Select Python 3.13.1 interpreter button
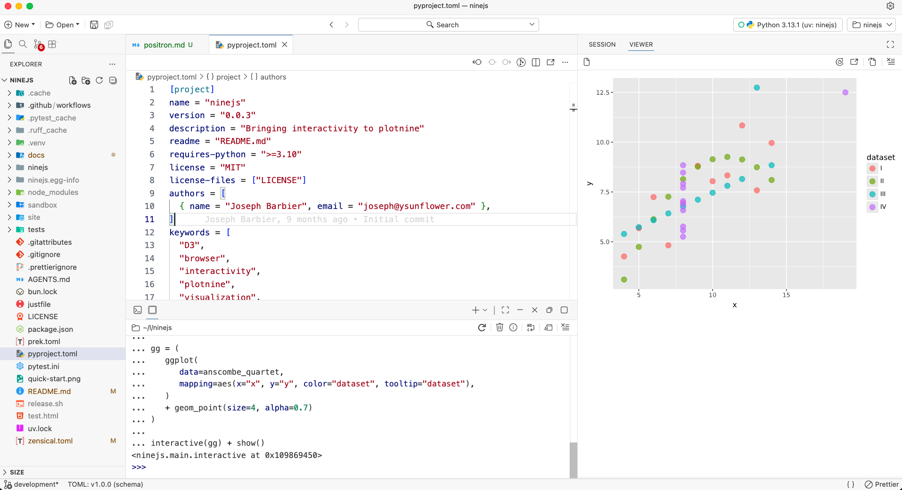This screenshot has width=902, height=490. point(787,25)
